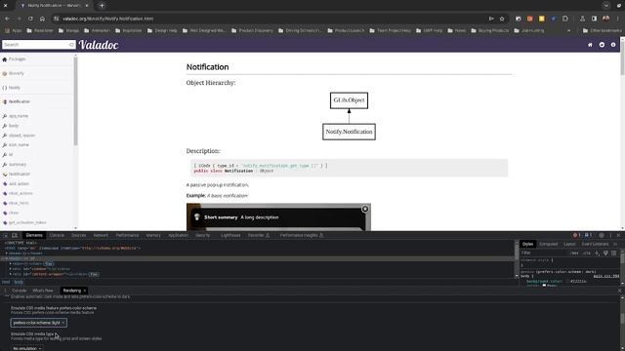Viewport: 625px width, 351px height.
Task: Click the Valadoc logo in header
Action: pyautogui.click(x=99, y=45)
